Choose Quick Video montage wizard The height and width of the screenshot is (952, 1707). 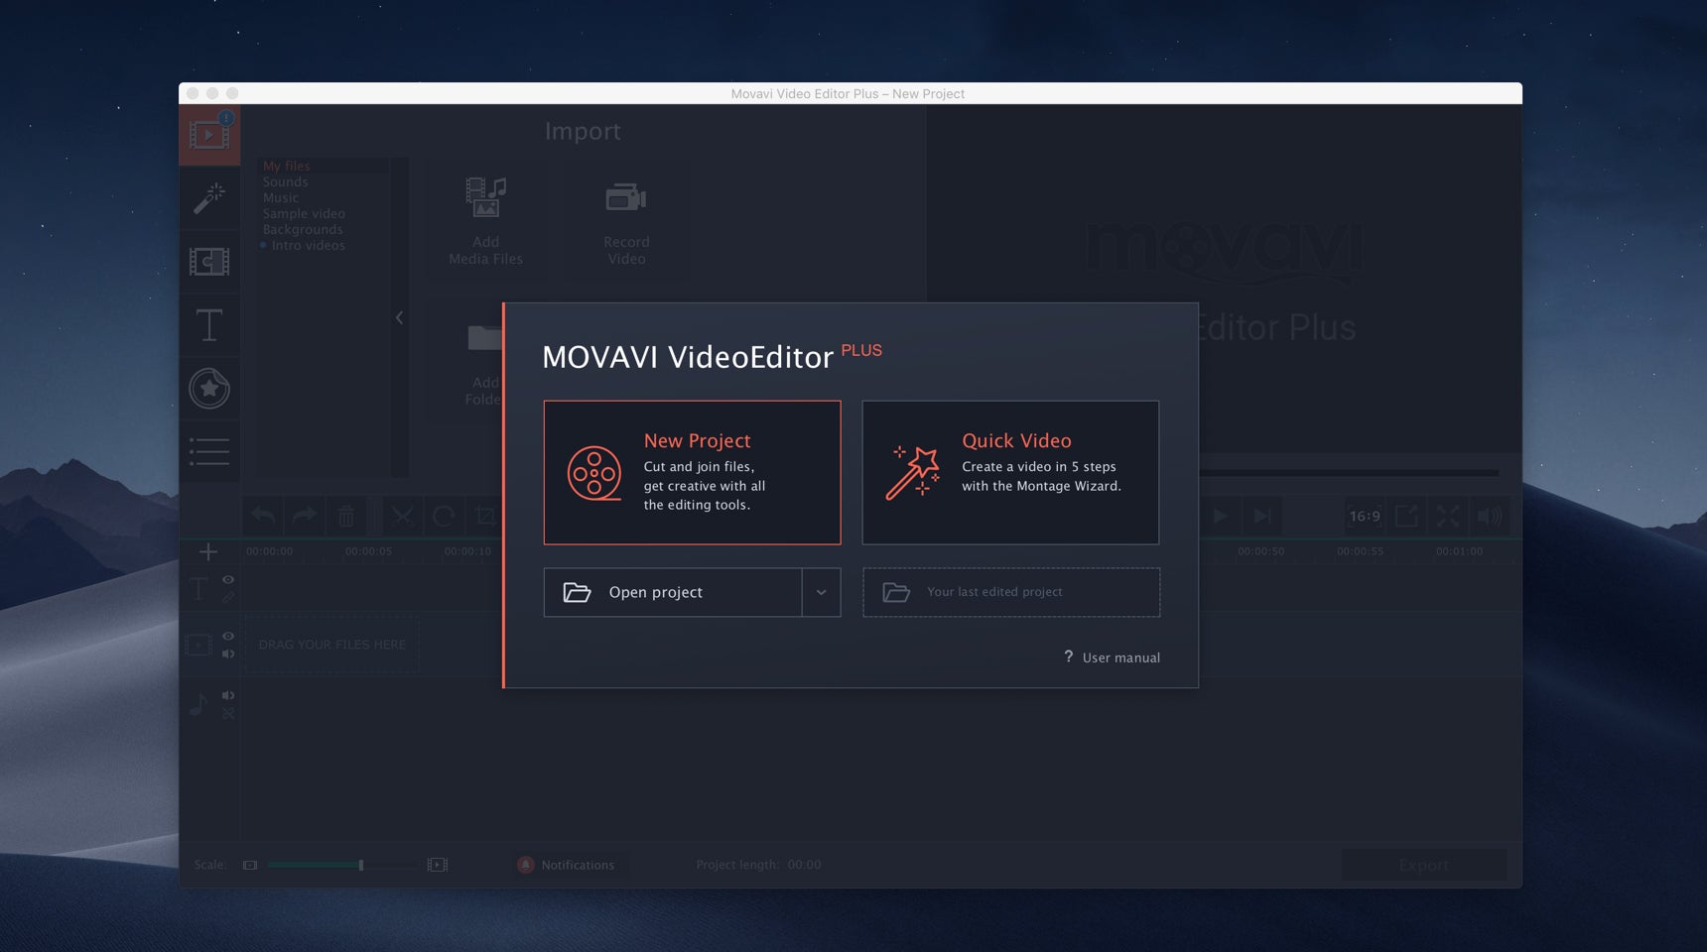point(1010,473)
